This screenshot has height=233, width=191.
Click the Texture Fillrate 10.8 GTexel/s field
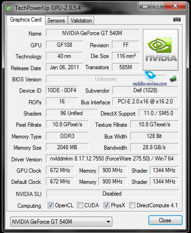click(x=154, y=124)
